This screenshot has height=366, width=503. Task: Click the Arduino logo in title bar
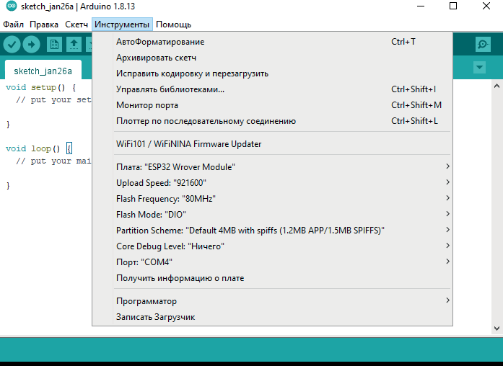8,6
